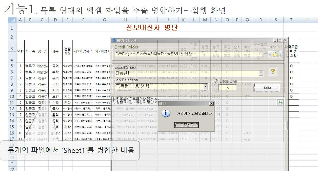Click the 교육학 cell in column Q

coord(247,133)
